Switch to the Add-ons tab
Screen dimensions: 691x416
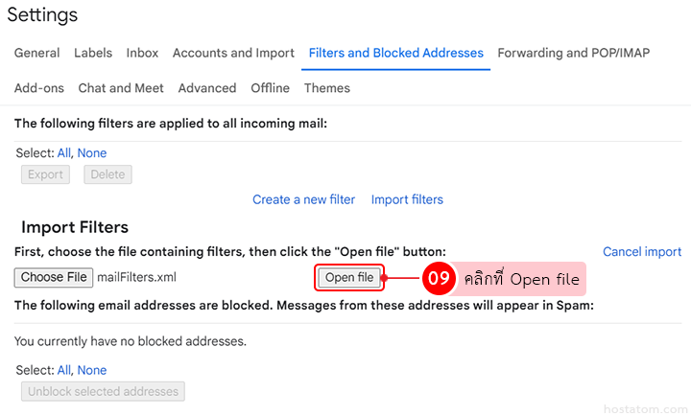(x=39, y=88)
